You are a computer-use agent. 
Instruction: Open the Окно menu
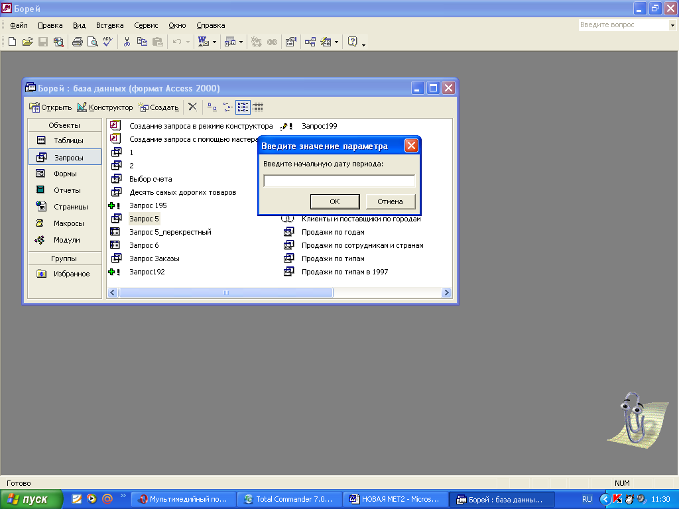tap(177, 25)
